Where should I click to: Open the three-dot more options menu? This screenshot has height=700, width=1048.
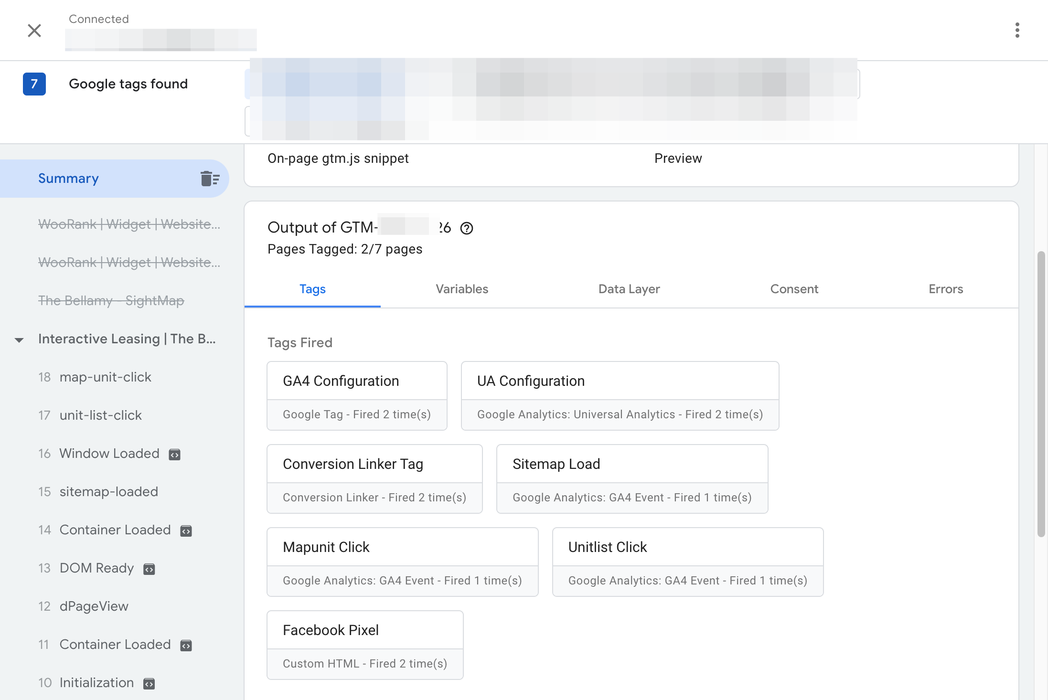pos(1017,30)
